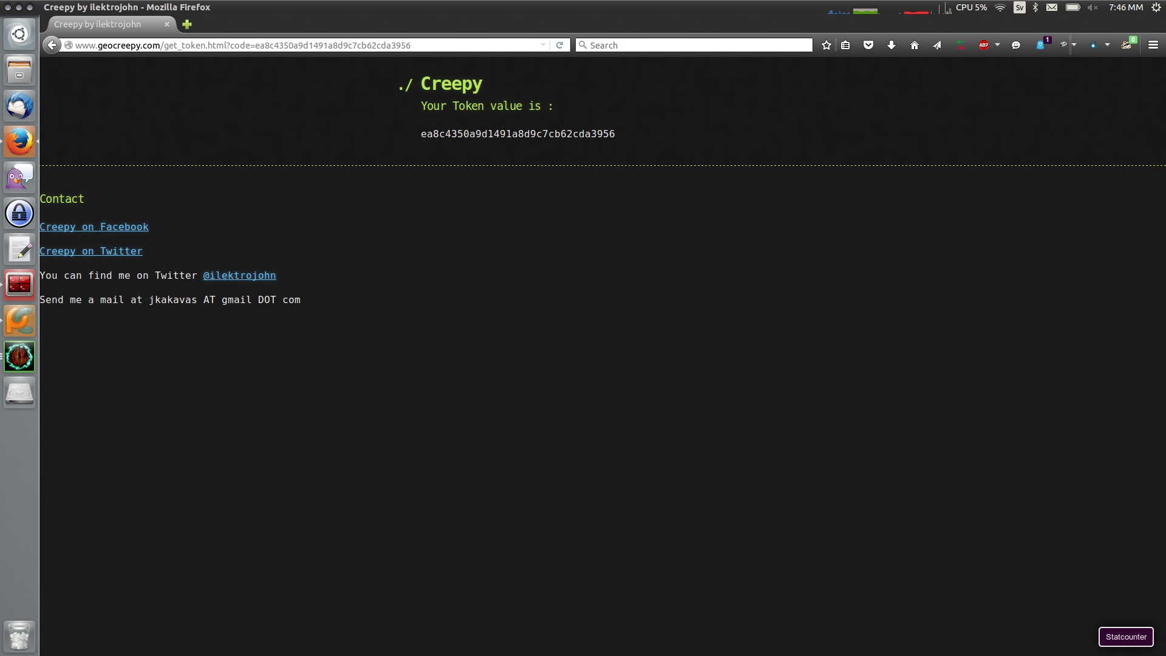Go to Firefox Home page
Viewport: 1166px width, 656px height.
(x=915, y=45)
